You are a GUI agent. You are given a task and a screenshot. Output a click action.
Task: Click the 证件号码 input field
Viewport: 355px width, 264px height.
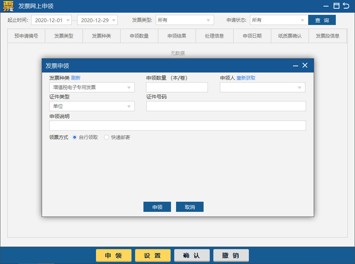(226, 106)
